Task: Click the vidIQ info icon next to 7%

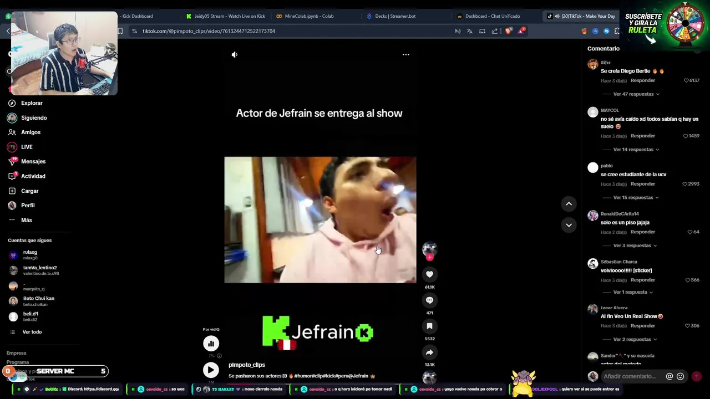Action: tap(220, 356)
